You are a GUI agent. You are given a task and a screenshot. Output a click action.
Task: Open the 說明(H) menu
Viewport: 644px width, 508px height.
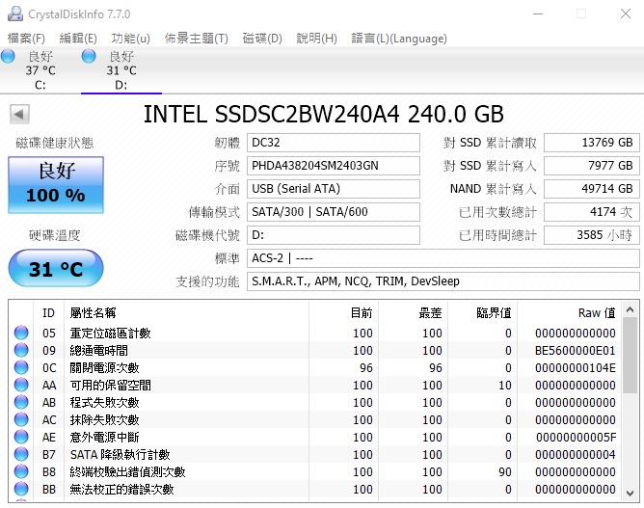click(316, 39)
